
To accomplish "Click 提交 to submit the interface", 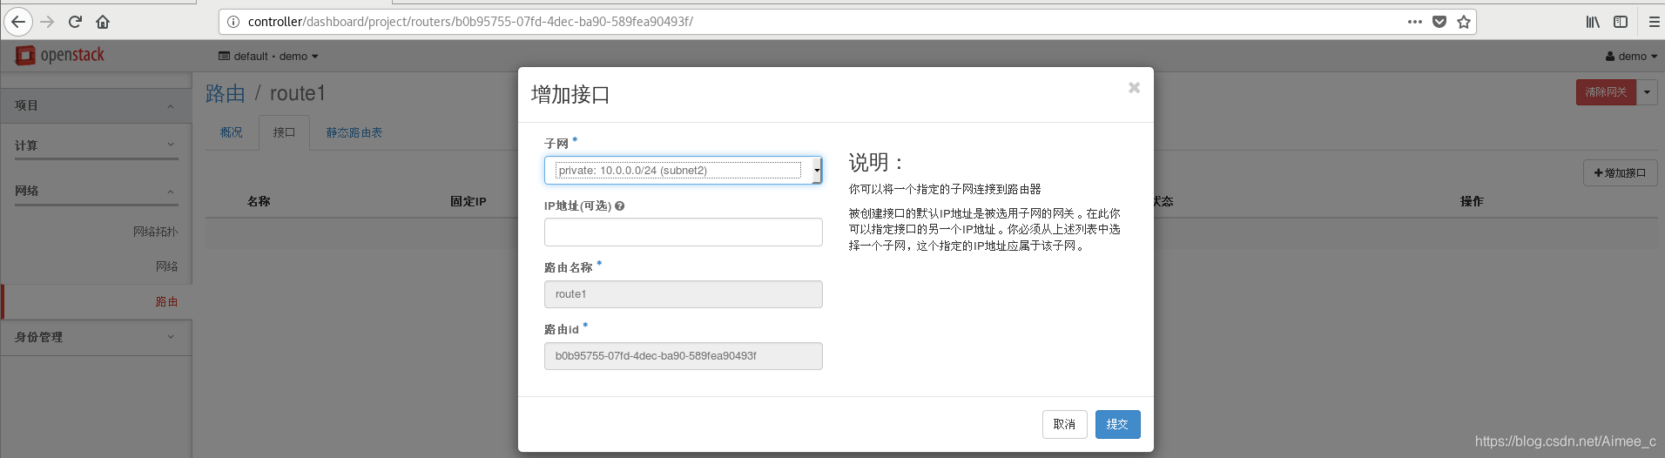I will (1117, 424).
